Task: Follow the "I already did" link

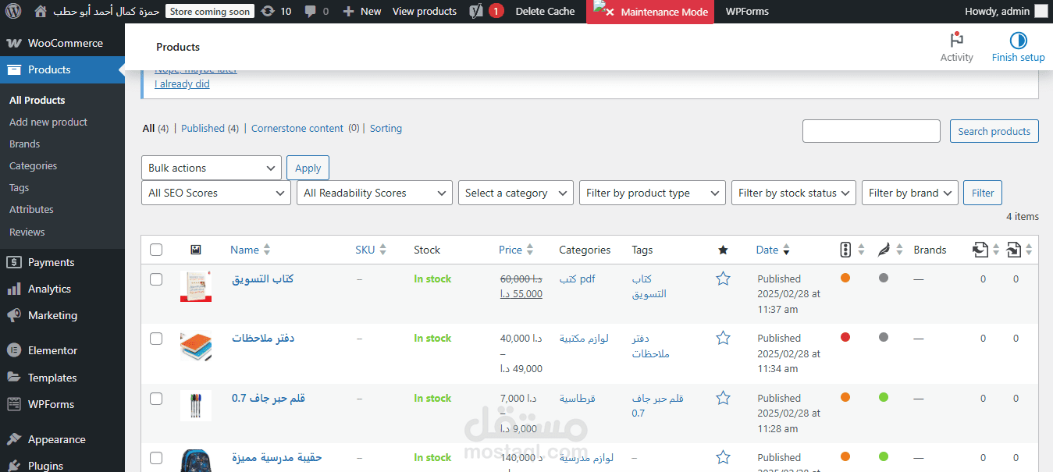Action: (x=182, y=83)
